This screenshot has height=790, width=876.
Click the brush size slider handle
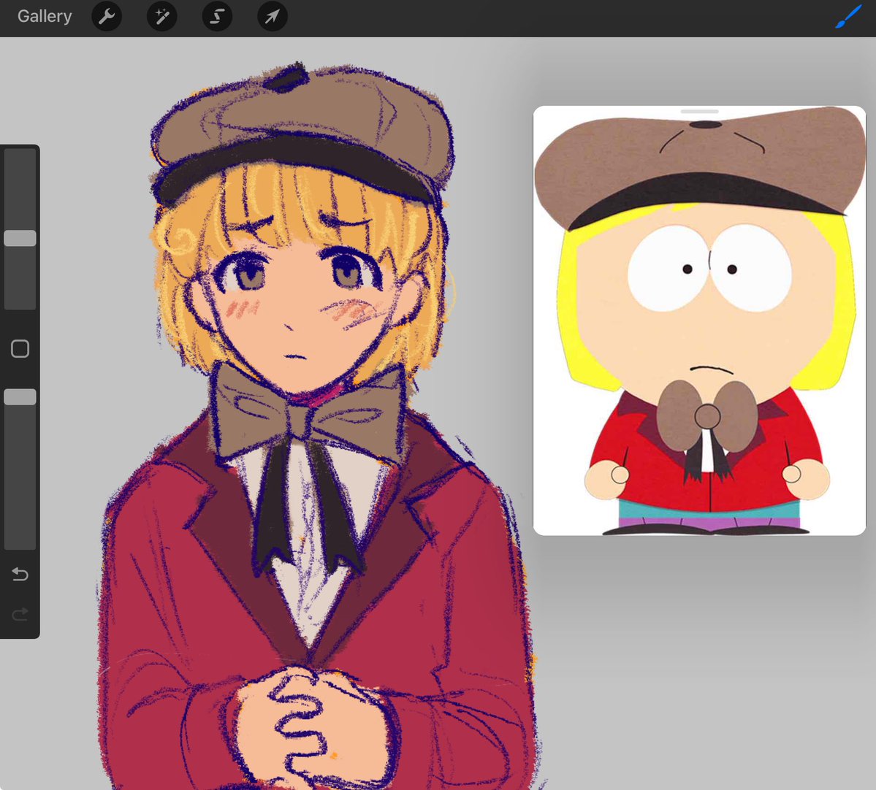20,239
